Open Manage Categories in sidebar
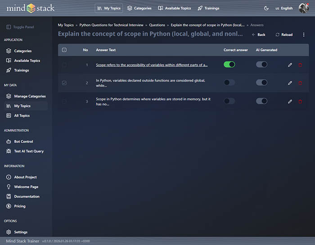Image resolution: width=315 pixels, height=245 pixels. coord(26,96)
